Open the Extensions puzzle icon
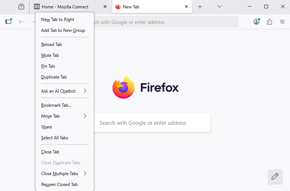This screenshot has width=290, height=191. tap(269, 22)
